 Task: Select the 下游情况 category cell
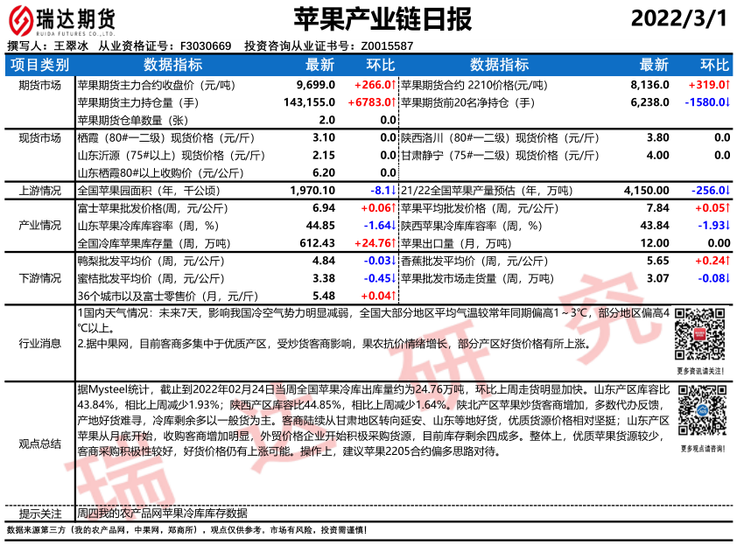point(39,278)
